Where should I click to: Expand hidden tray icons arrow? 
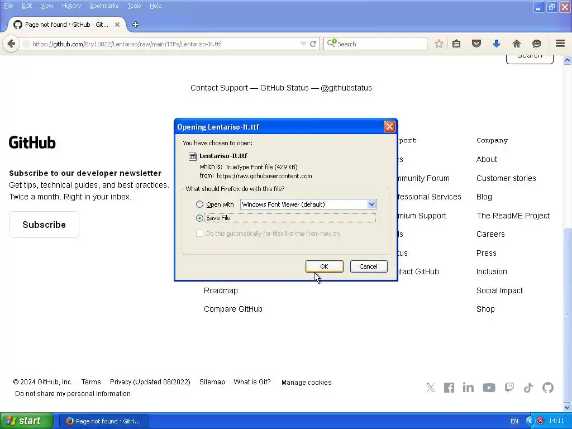530,421
